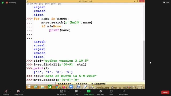Expand the caret next to Chat
This screenshot has height=96, width=171.
(81, 91)
